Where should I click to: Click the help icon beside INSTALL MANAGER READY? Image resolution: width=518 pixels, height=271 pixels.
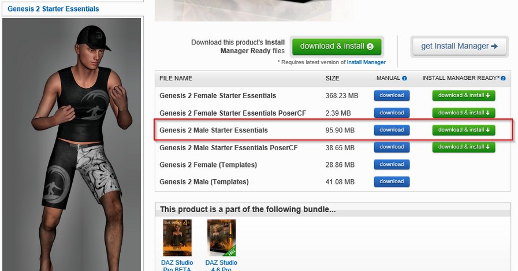(x=503, y=79)
